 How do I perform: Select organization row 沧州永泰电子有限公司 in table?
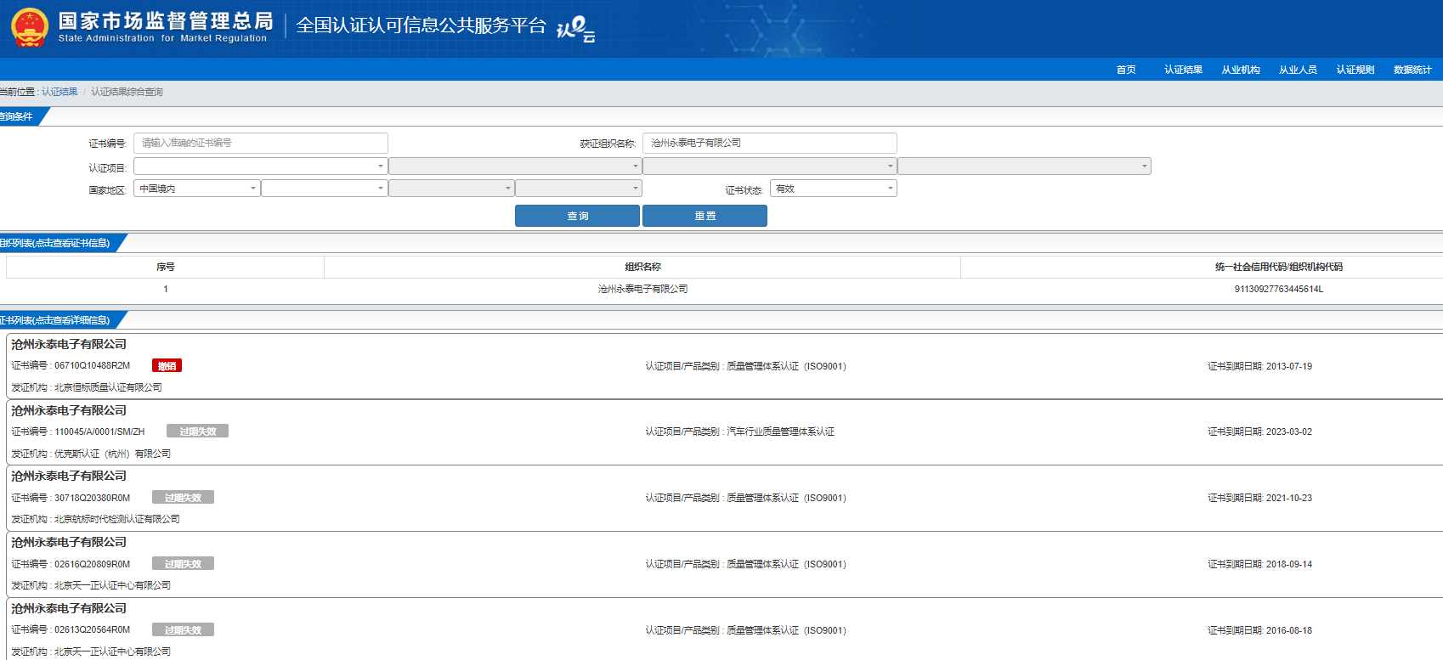coord(642,289)
